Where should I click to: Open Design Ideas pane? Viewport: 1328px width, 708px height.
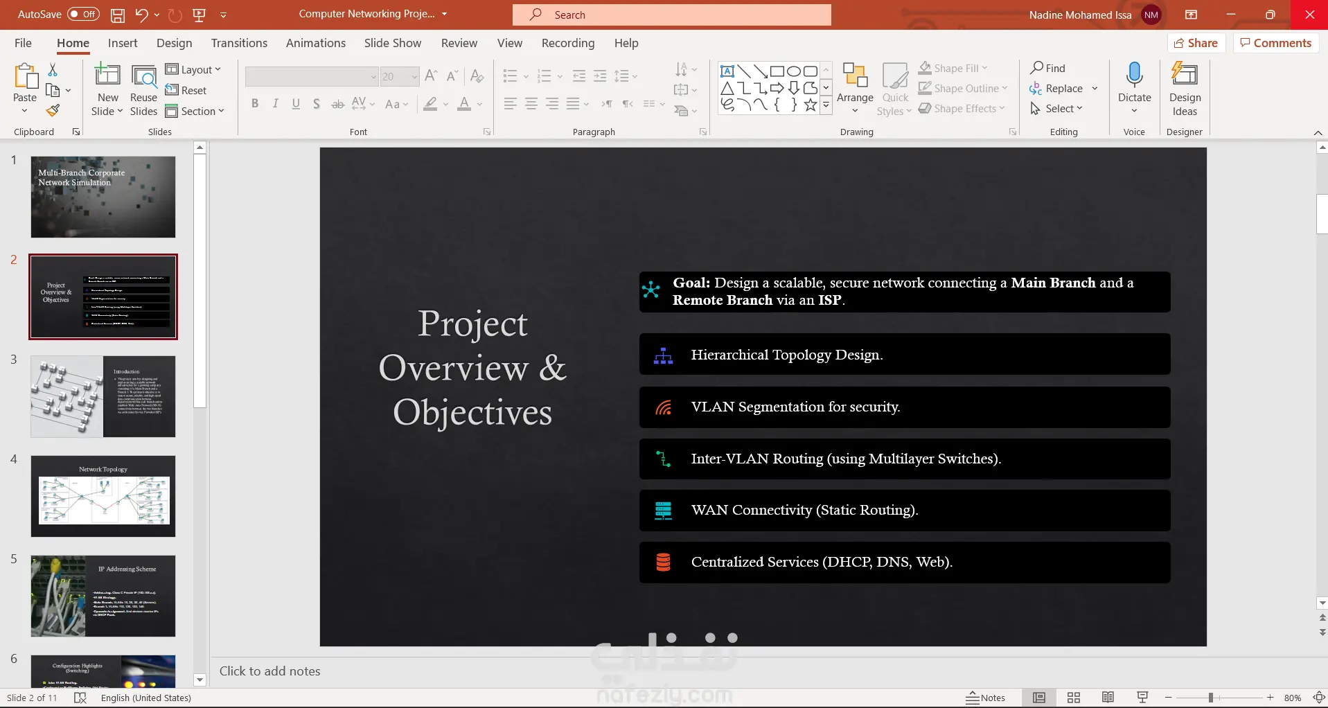(x=1185, y=89)
